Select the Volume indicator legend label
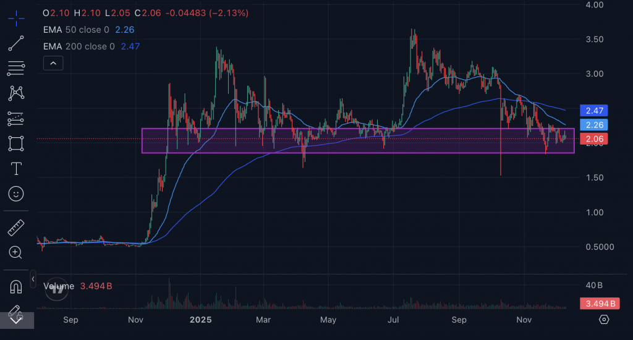This screenshot has height=340, width=633. point(59,286)
